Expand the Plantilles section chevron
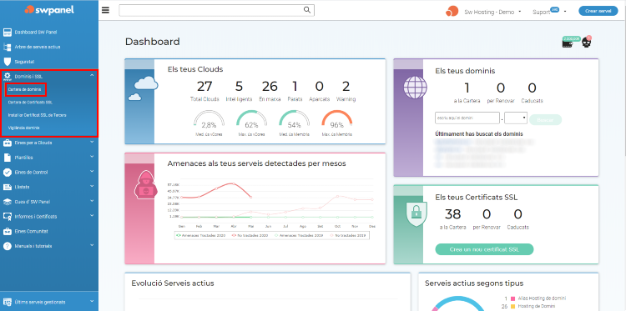This screenshot has width=626, height=311. tap(92, 156)
